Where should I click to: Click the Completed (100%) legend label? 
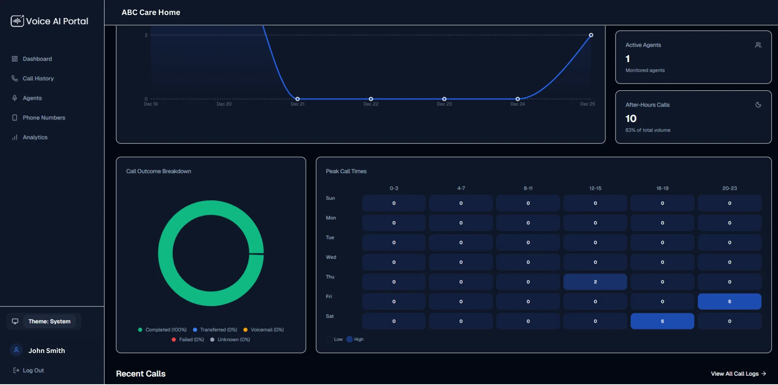click(166, 330)
